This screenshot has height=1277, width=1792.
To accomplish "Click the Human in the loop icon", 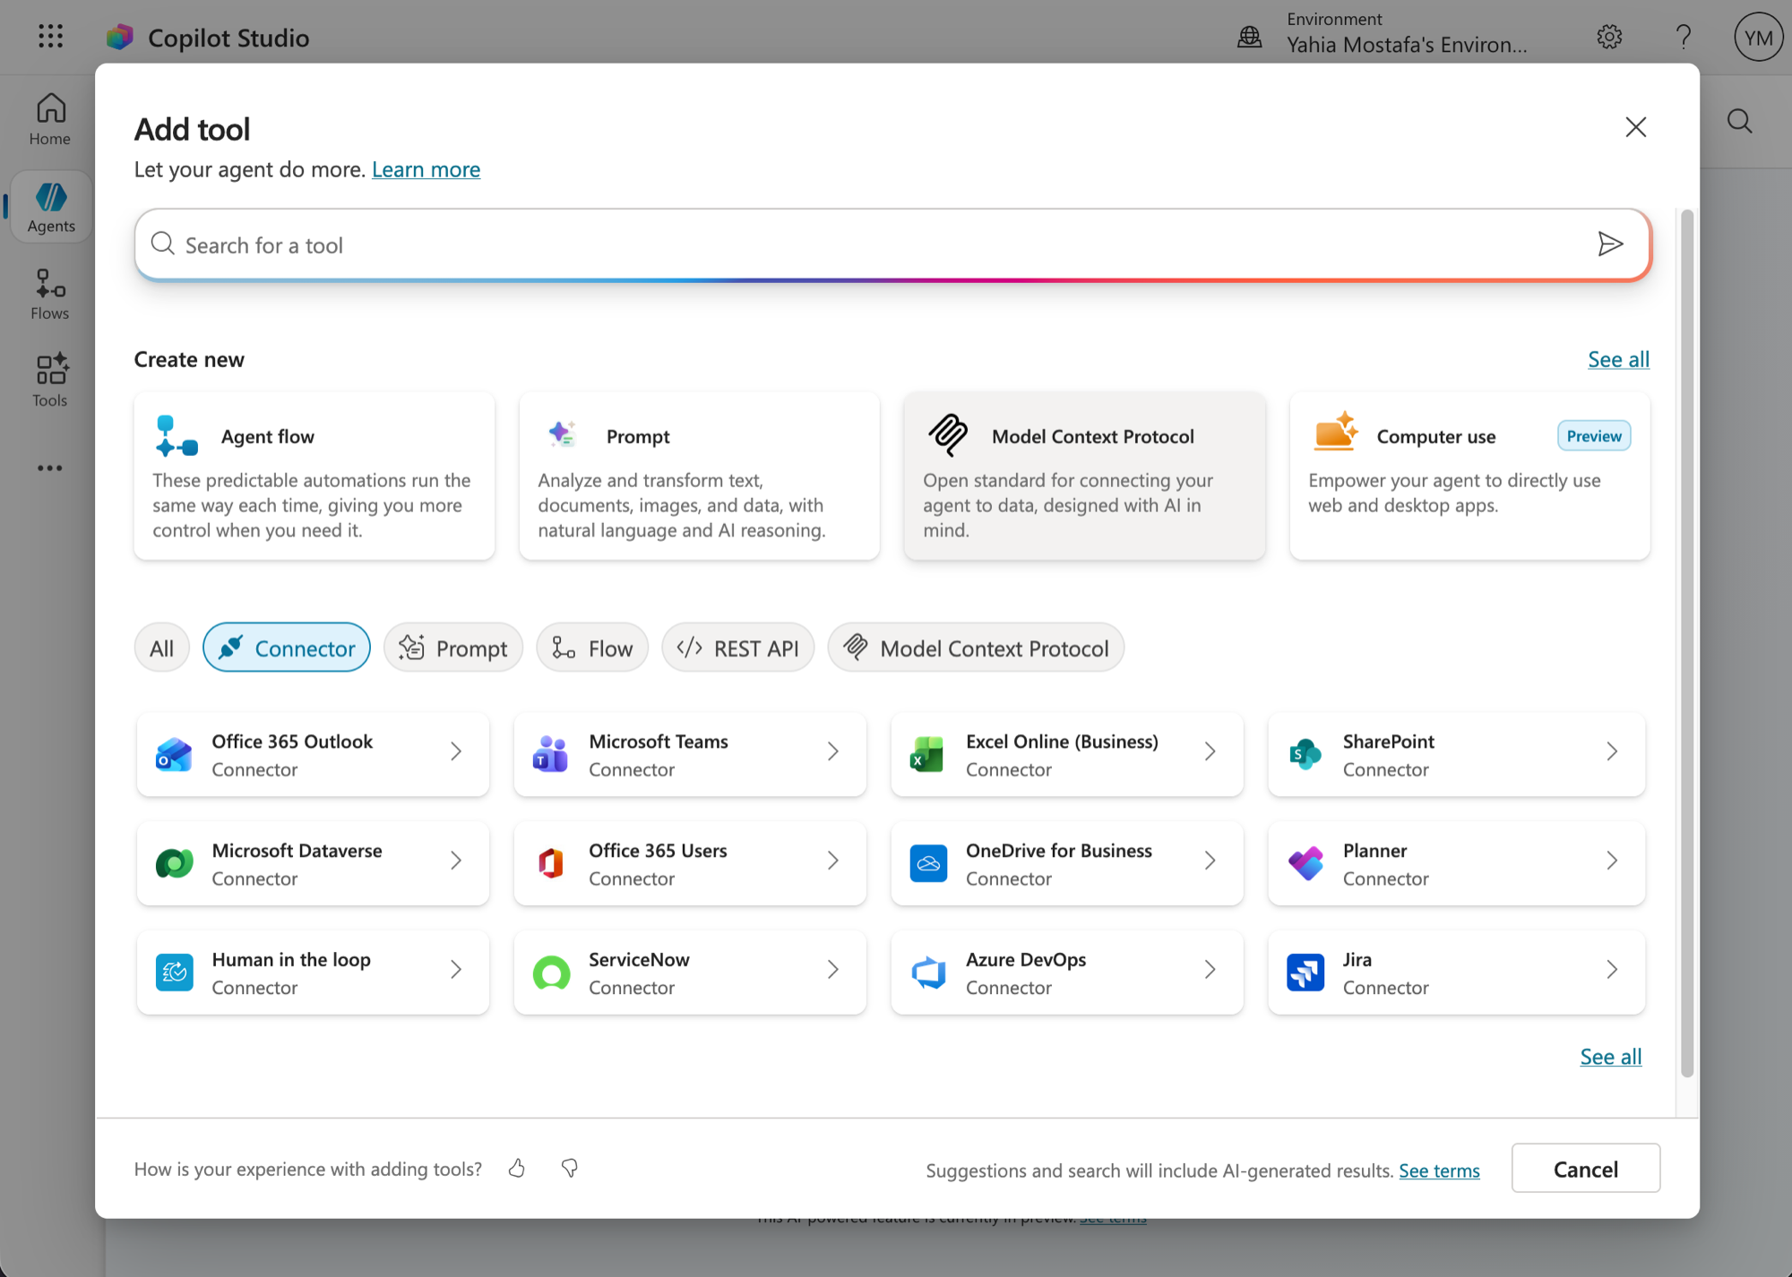I will 174,973.
